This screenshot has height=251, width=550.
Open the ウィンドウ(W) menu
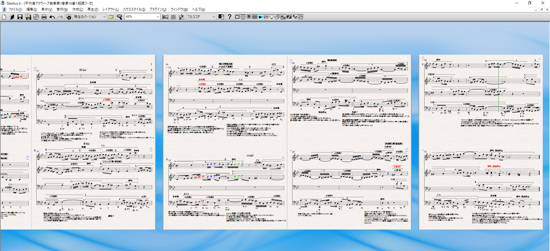tap(179, 9)
